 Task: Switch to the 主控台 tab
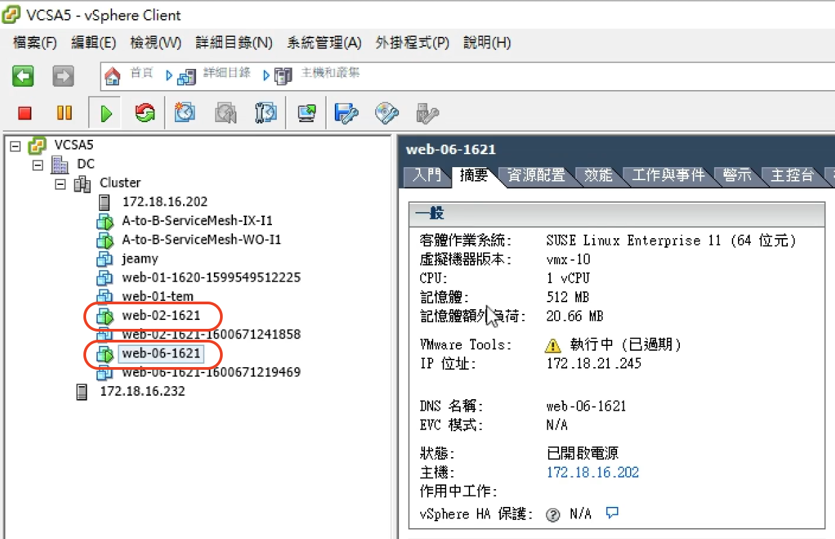(793, 176)
